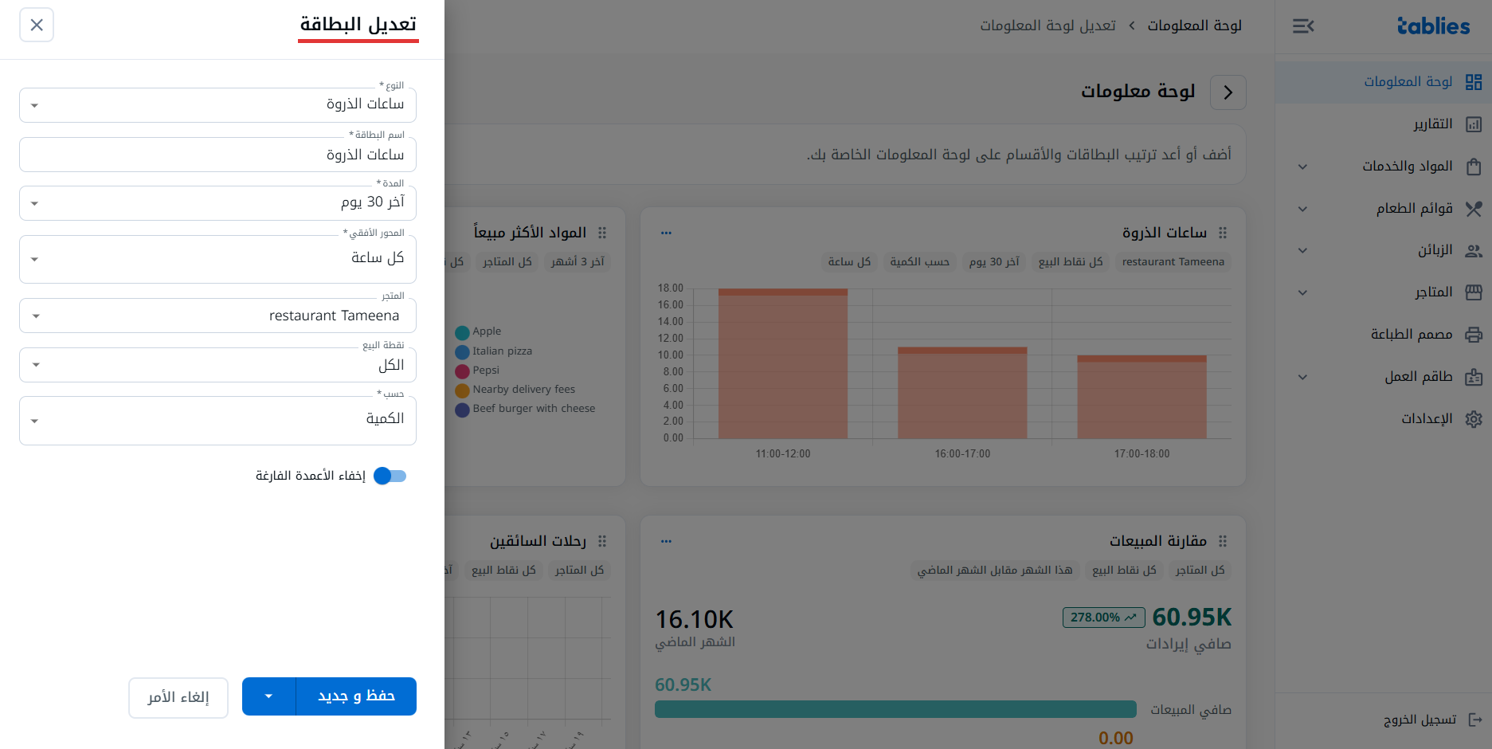This screenshot has width=1492, height=749.
Task: Close the edit card panel with X
Action: pos(37,25)
